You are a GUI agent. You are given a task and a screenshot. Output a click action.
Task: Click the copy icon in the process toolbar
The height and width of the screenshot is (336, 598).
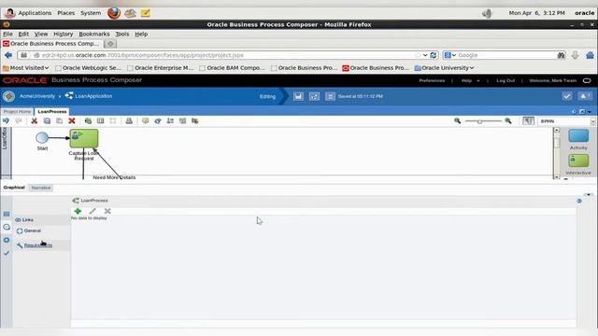point(47,120)
